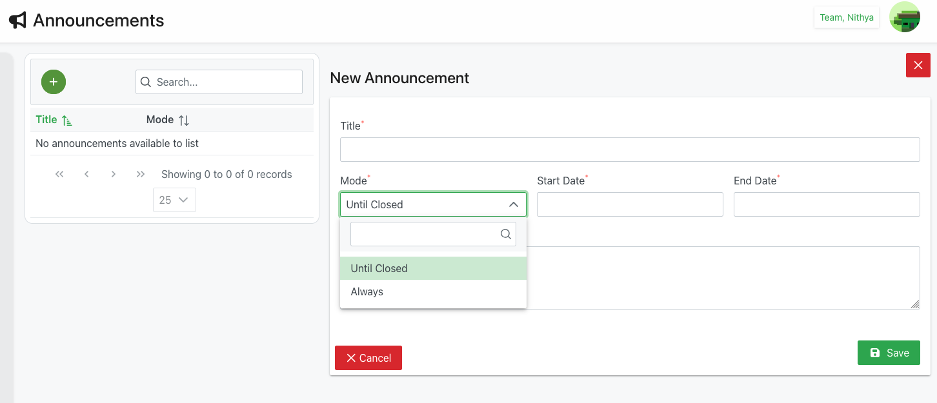Click the red Cancel button
Image resolution: width=937 pixels, height=403 pixels.
coord(368,358)
